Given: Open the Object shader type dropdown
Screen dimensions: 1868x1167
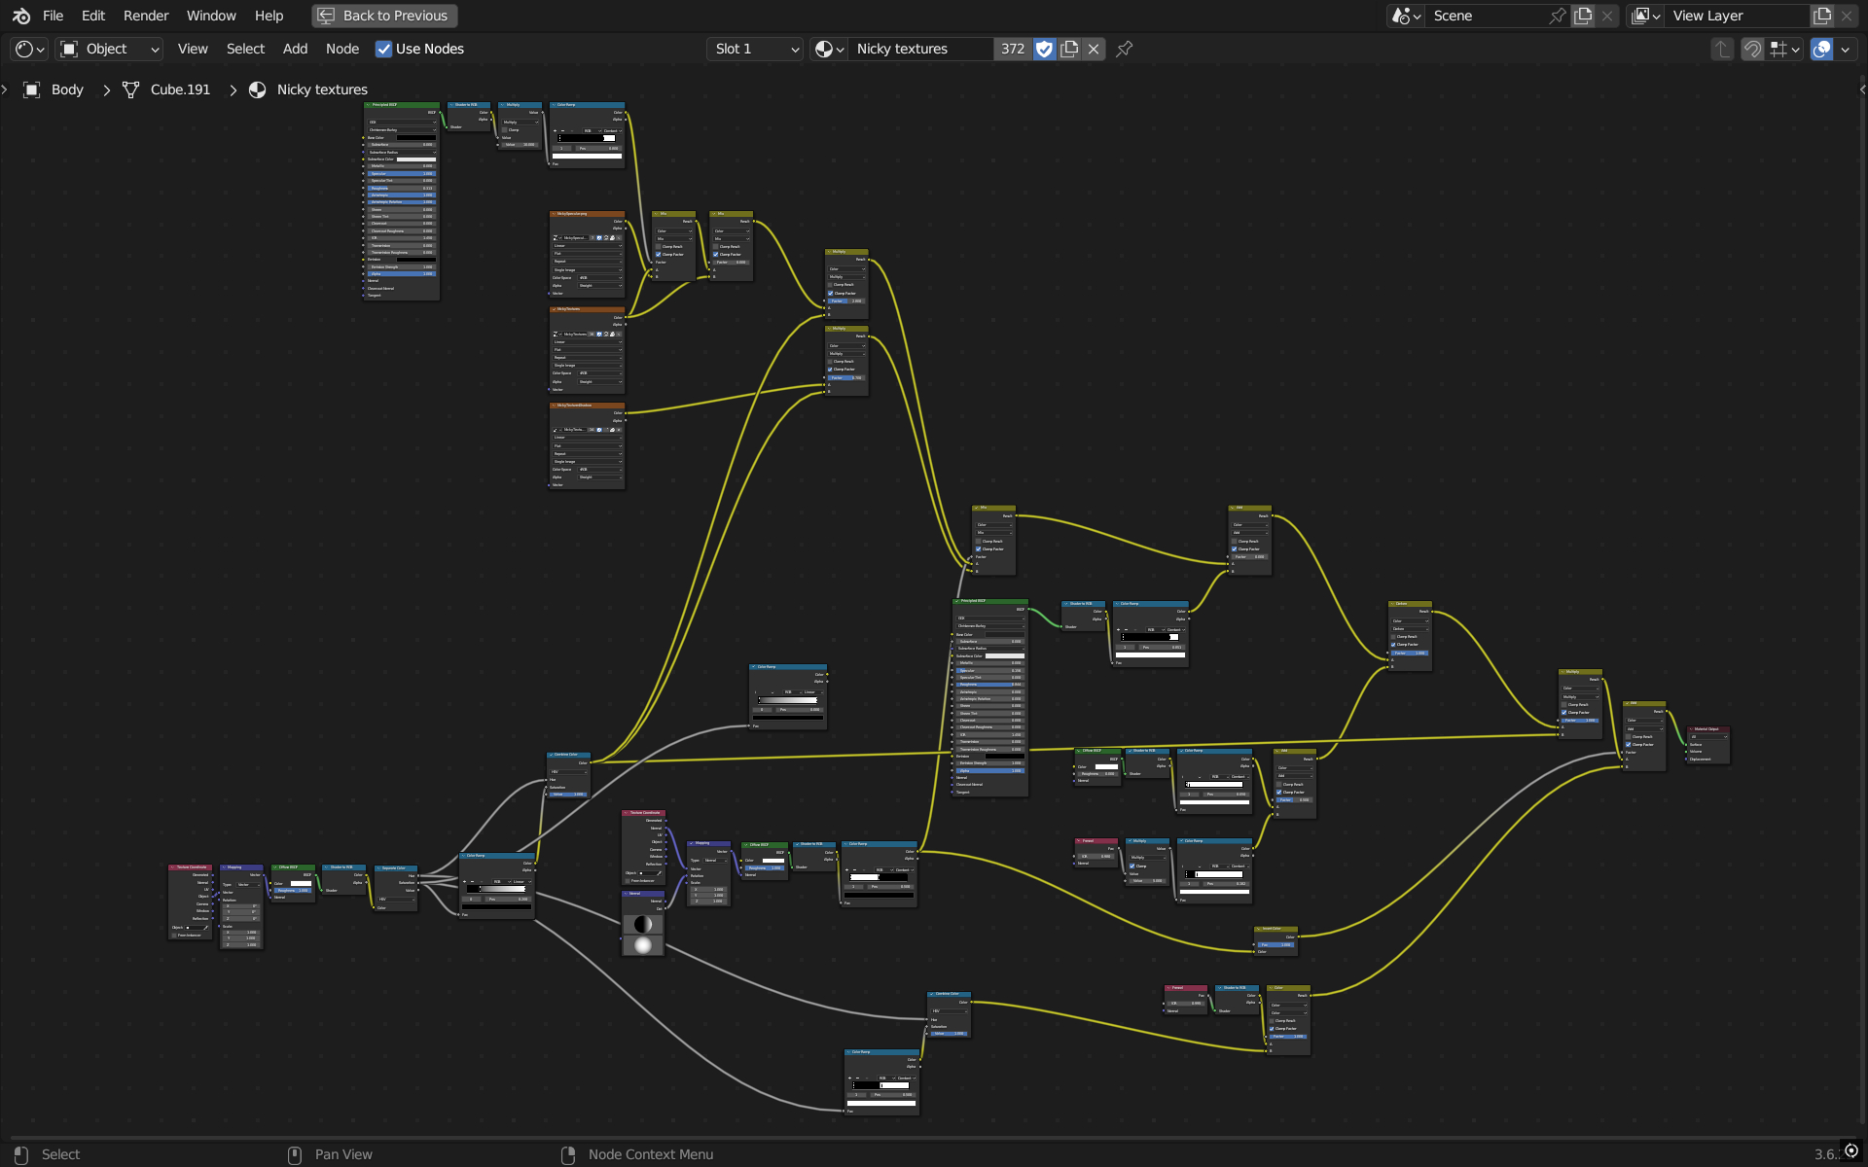Looking at the screenshot, I should coord(109,49).
